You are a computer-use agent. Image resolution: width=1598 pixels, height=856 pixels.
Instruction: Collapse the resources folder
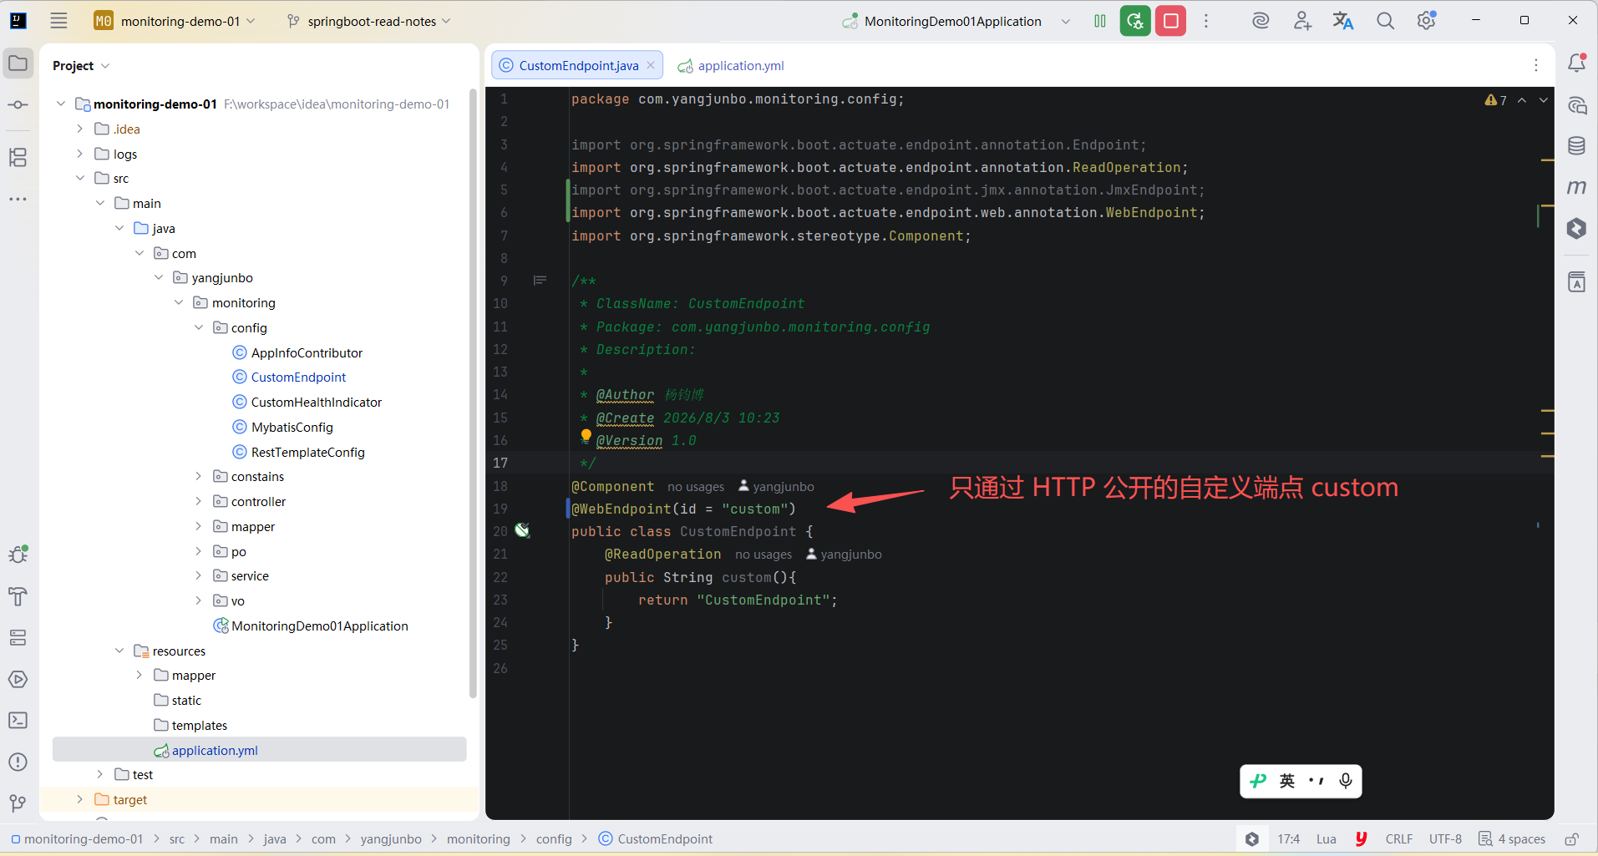point(119,651)
